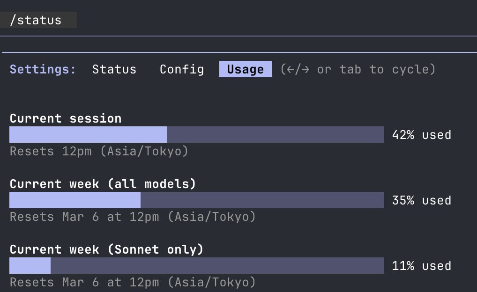The height and width of the screenshot is (292, 477).
Task: Click reset text under Sonnet only bar
Action: tap(133, 282)
